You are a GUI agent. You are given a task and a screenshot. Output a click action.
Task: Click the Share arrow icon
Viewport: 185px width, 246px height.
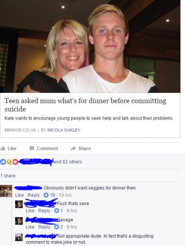pyautogui.click(x=73, y=149)
